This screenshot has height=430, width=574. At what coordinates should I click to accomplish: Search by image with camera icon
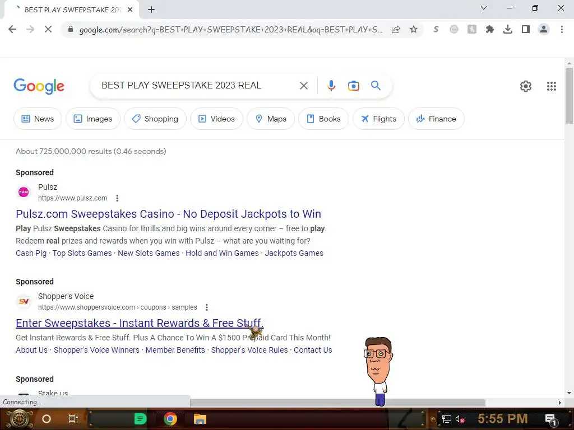click(x=353, y=86)
